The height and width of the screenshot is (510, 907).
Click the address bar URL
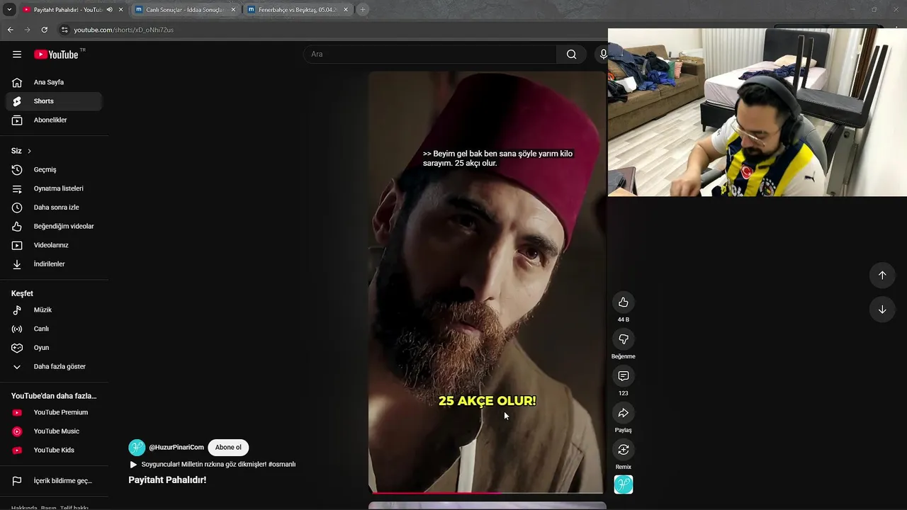(x=124, y=30)
